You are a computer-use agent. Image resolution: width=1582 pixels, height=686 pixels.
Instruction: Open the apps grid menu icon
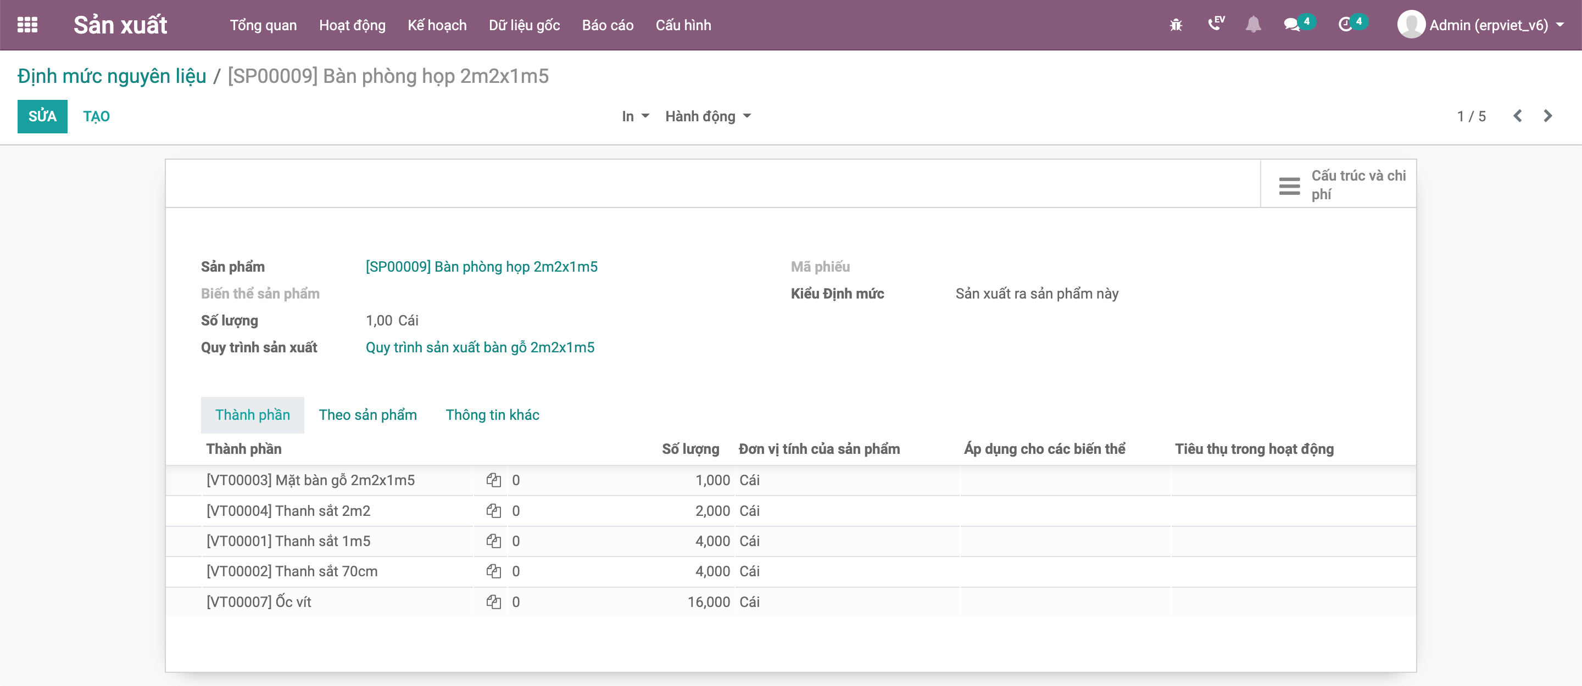[x=27, y=25]
